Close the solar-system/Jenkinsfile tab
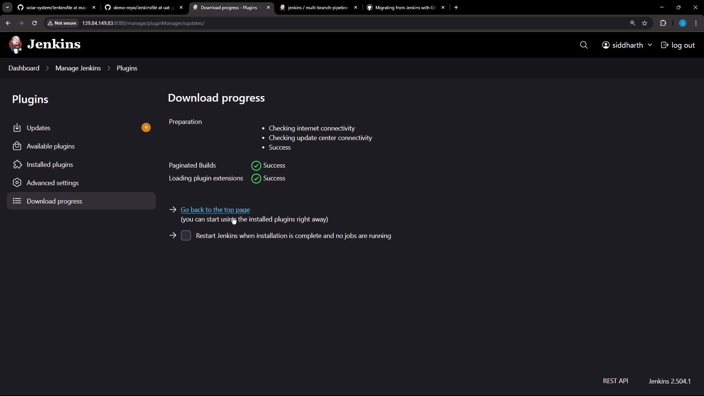Screen dimensions: 704x396 94,7
